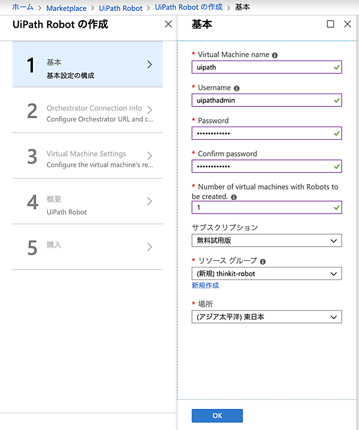359x430 pixels.
Task: Open info tooltip for Virtual Machine name
Action: coord(275,55)
